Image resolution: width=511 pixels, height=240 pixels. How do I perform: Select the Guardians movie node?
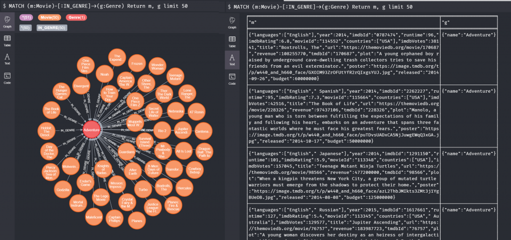[126, 152]
